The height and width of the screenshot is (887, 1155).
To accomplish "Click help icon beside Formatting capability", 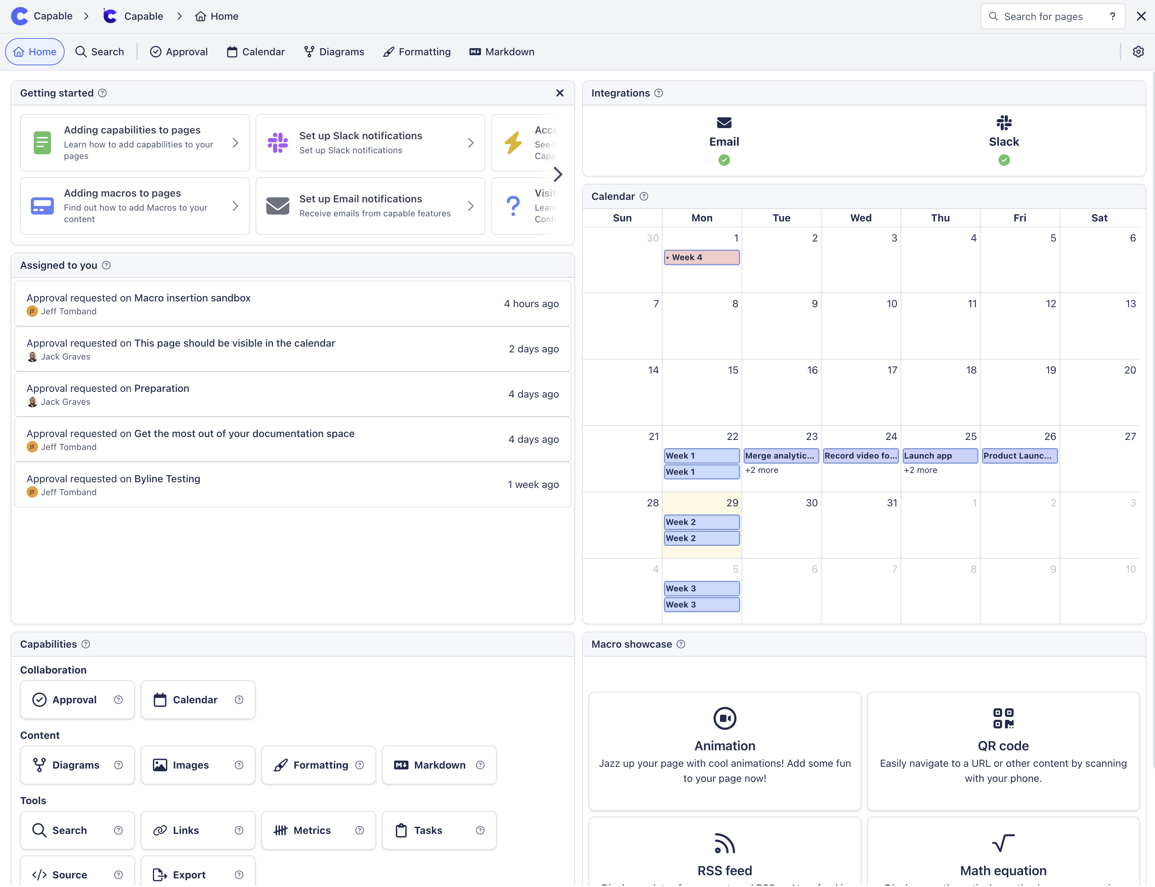I will click(360, 765).
